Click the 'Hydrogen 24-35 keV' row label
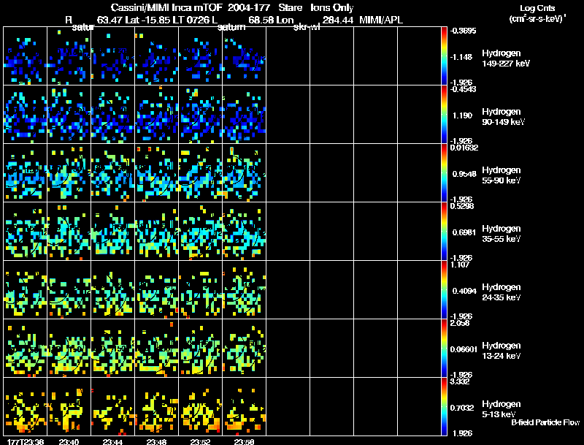The width and height of the screenshot is (584, 445). [502, 292]
